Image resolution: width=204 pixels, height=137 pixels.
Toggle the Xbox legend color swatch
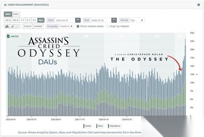pyautogui.click(x=97, y=126)
